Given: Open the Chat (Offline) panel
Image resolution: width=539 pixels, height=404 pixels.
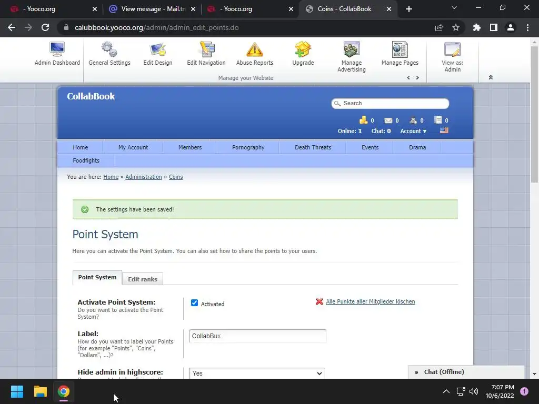Looking at the screenshot, I should (x=466, y=372).
